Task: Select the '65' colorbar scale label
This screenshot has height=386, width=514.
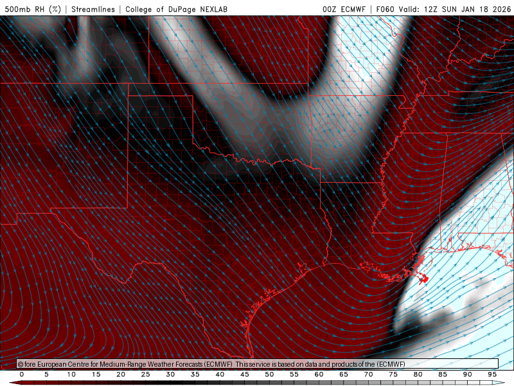Action: (x=344, y=374)
